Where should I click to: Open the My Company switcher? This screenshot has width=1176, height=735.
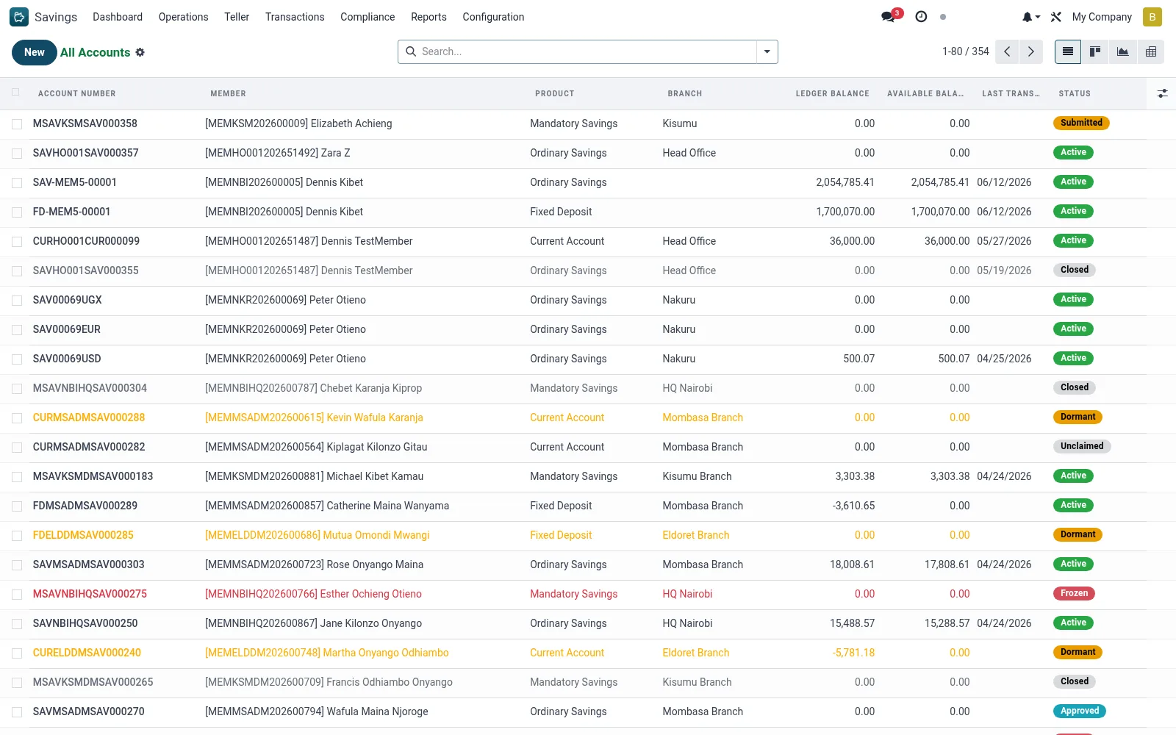click(x=1102, y=17)
